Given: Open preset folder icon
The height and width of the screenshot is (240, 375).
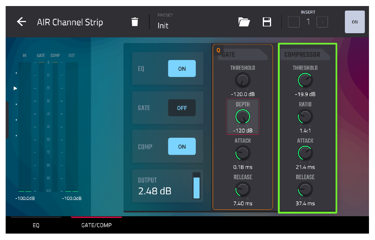Looking at the screenshot, I should pyautogui.click(x=244, y=22).
